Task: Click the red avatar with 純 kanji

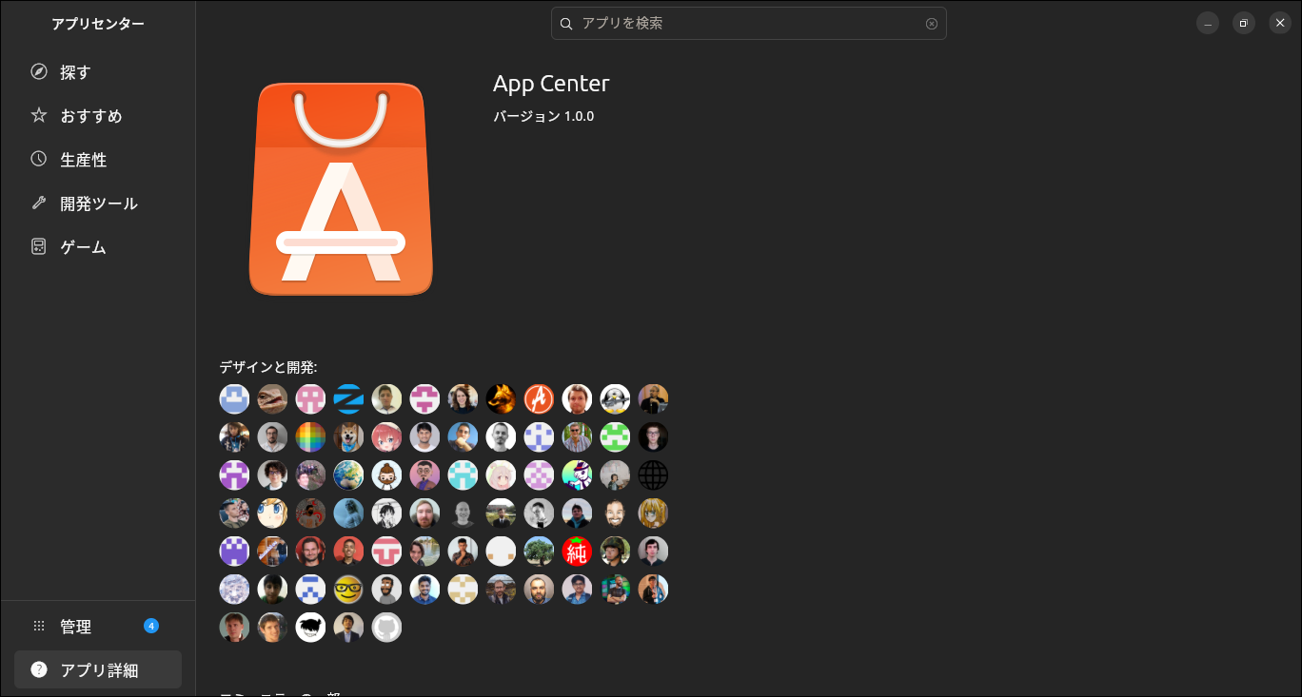Action: pyautogui.click(x=577, y=552)
